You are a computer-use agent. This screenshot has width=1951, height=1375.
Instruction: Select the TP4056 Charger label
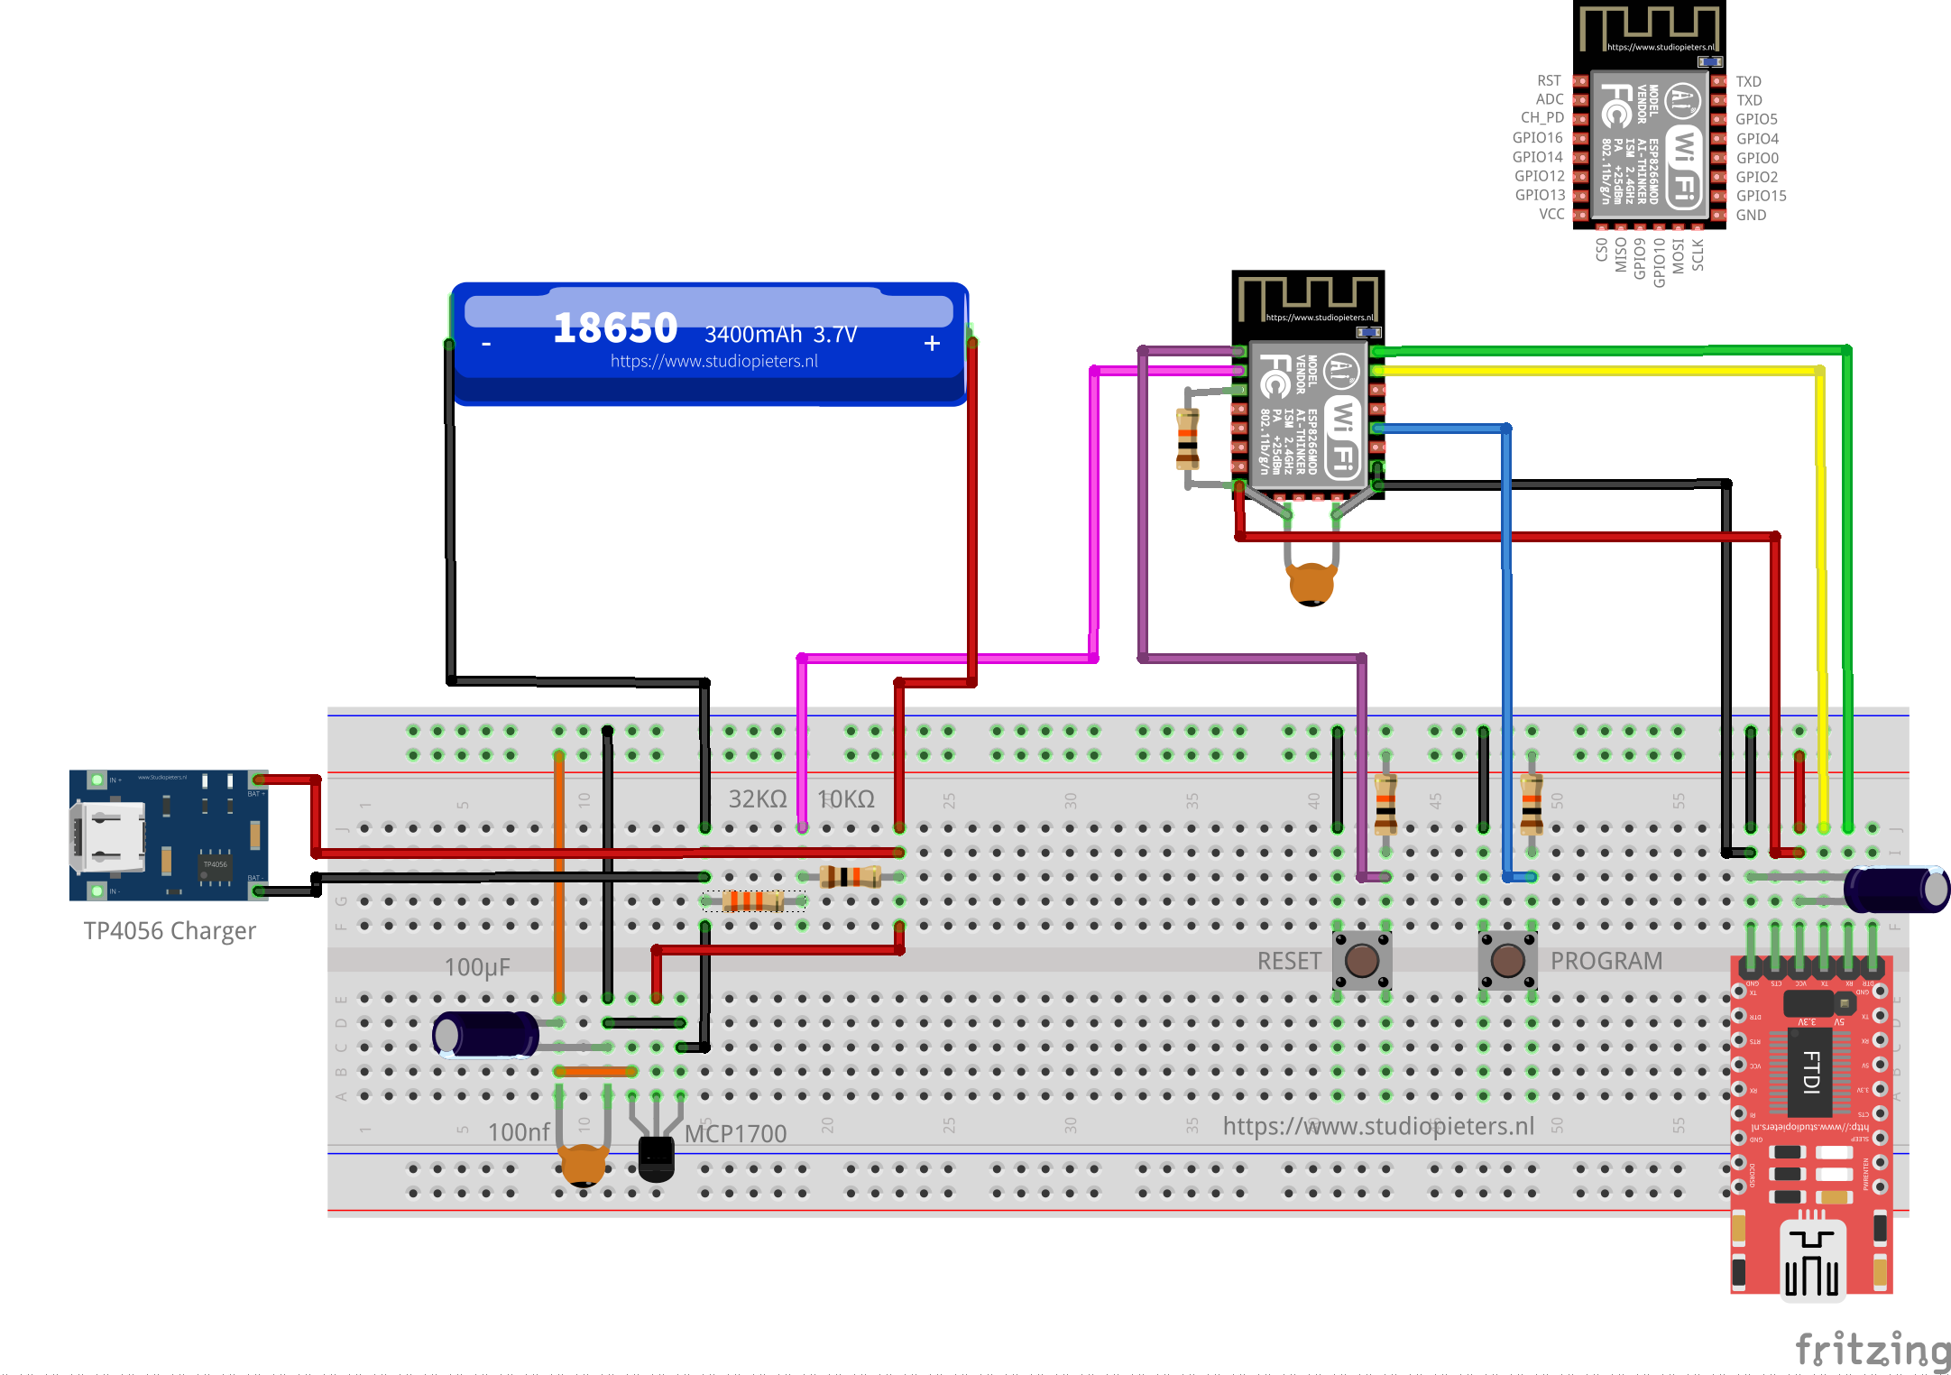coord(170,930)
